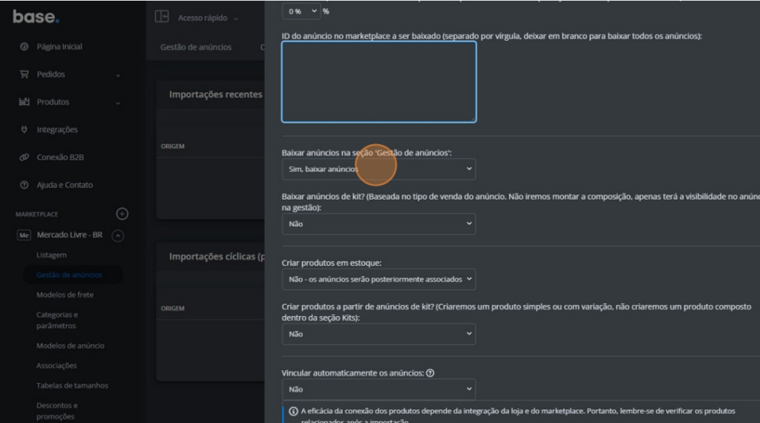Viewport: 760px width, 423px height.
Task: Collapse the Mercado Livre - BR section
Action: click(117, 235)
